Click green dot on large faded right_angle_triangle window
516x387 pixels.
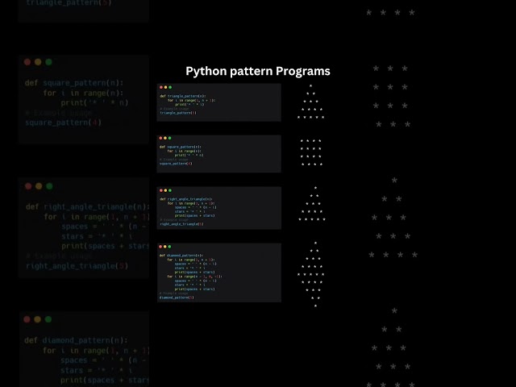(49, 186)
